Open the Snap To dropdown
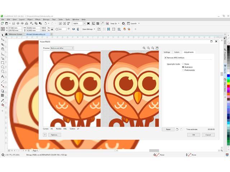This screenshot has height=172, width=230. 115,23
